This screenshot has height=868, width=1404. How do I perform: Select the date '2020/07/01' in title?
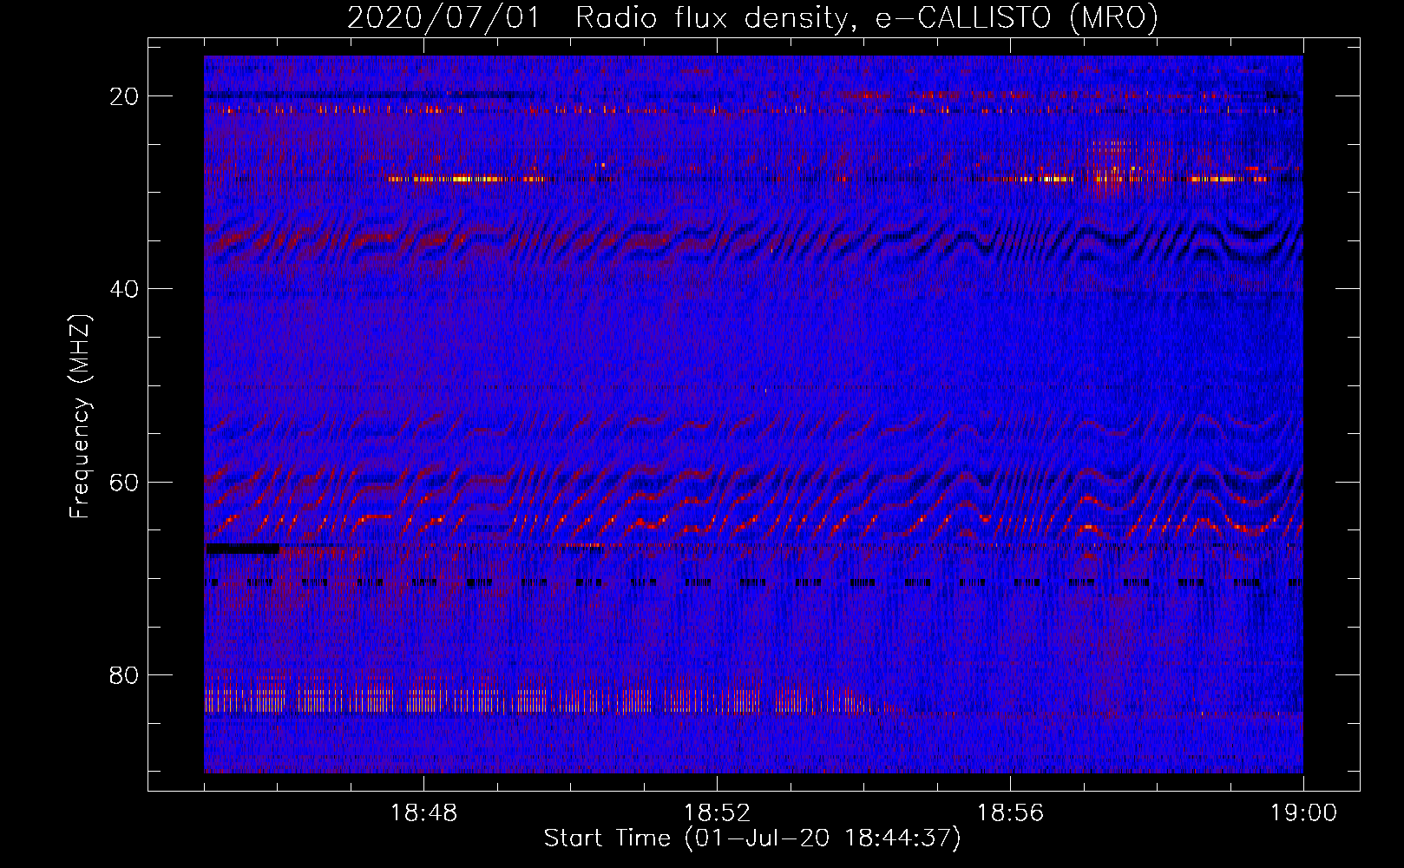point(443,17)
